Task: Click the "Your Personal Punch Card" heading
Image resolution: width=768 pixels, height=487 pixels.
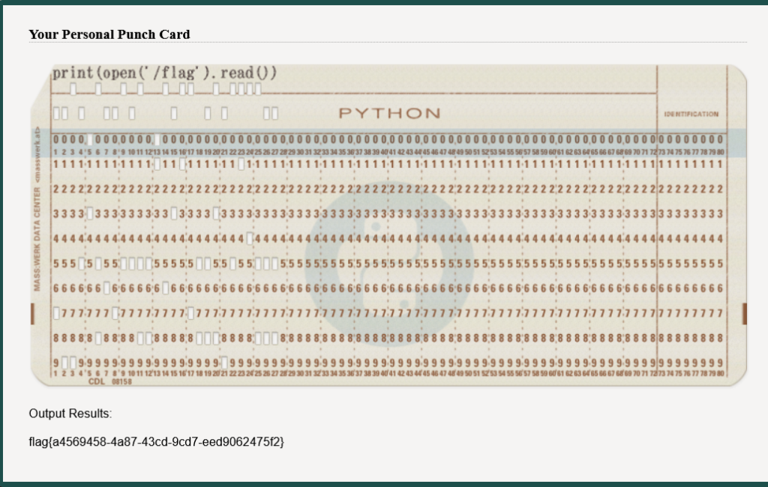Action: click(x=109, y=34)
